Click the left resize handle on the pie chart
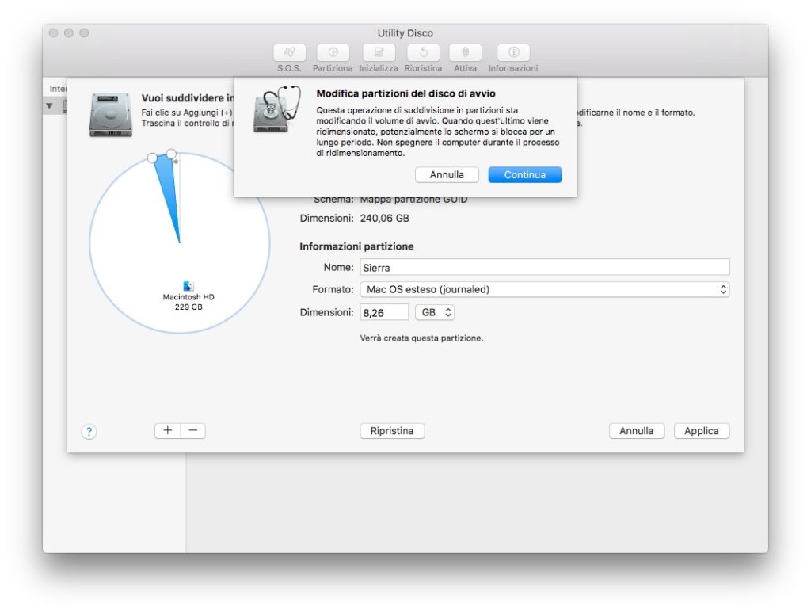The image size is (811, 614). click(152, 158)
